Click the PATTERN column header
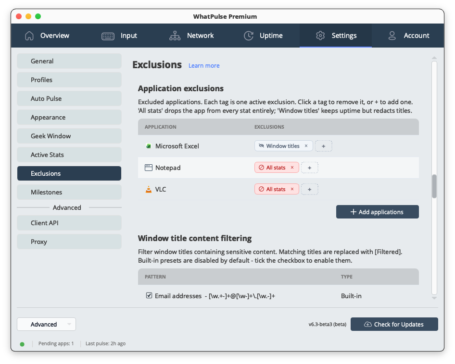This screenshot has width=455, height=364. (155, 277)
